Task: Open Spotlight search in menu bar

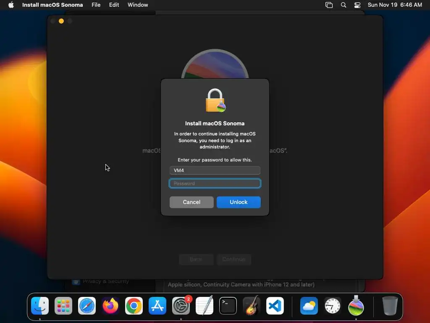Action: (x=343, y=5)
